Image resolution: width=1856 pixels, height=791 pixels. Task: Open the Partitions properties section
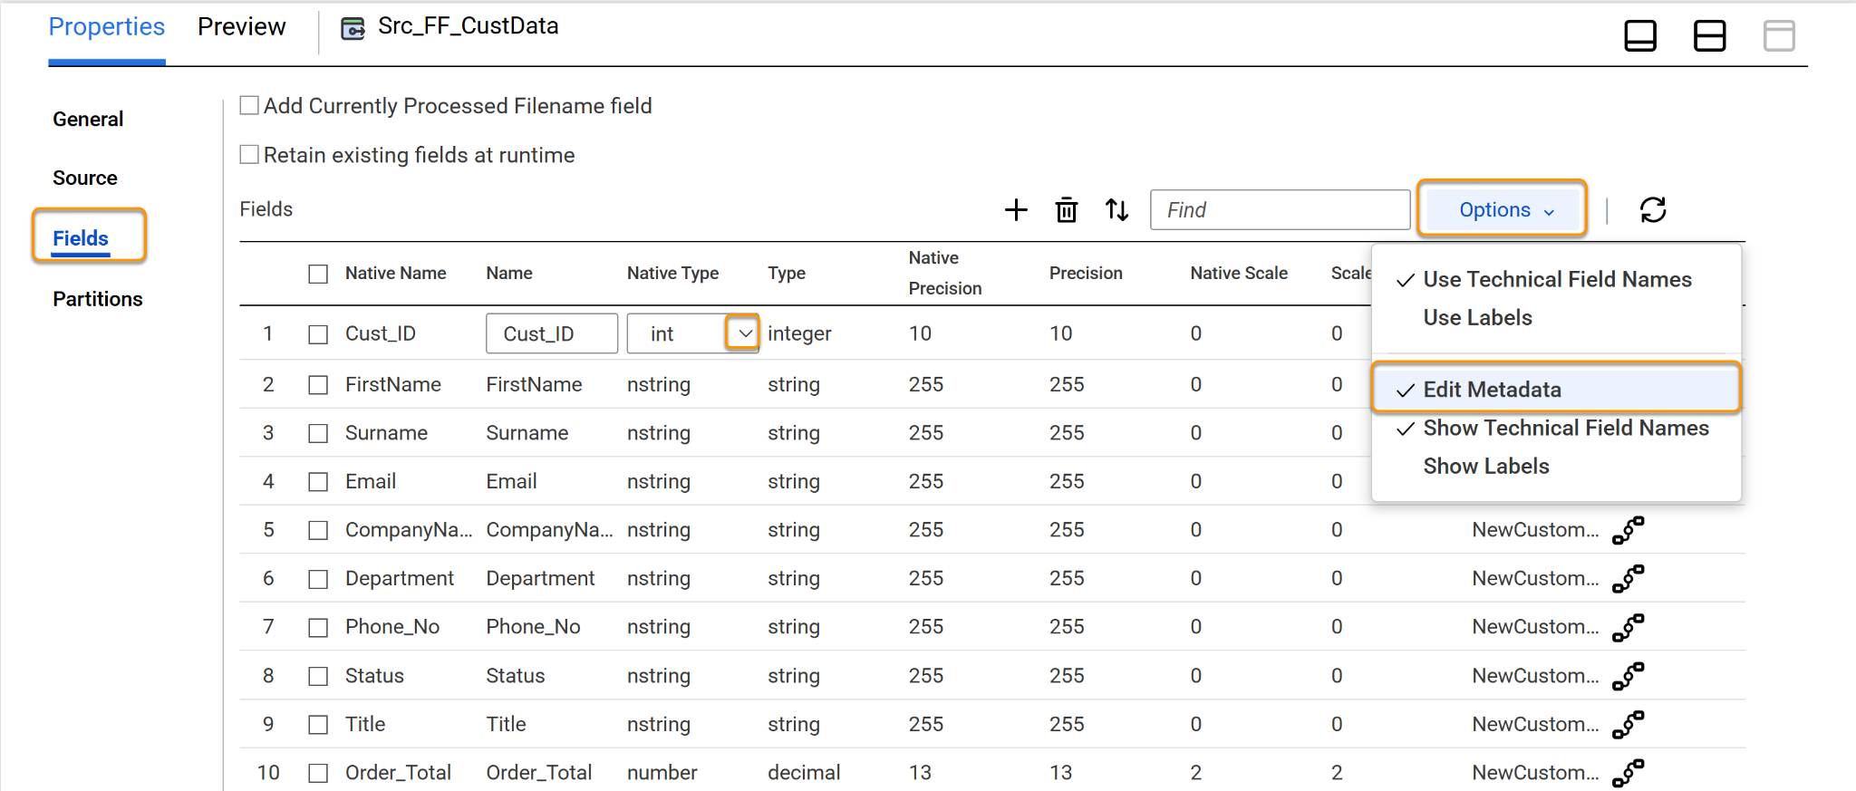click(x=98, y=299)
